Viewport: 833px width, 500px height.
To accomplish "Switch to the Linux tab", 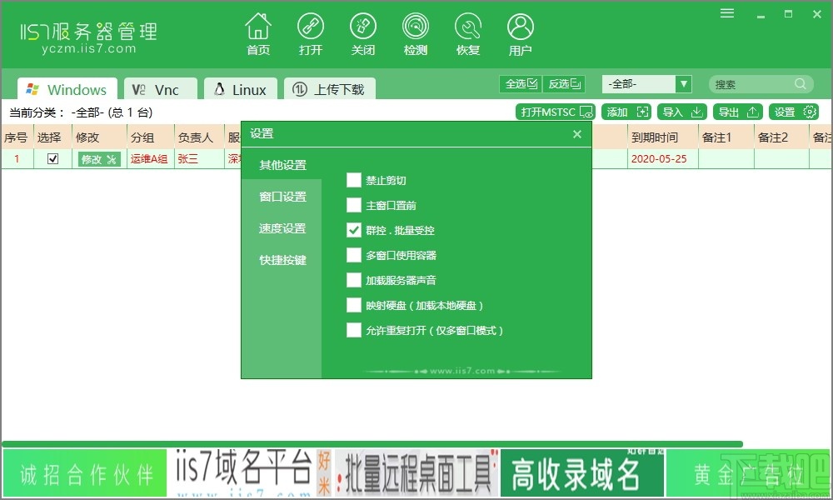I will (240, 87).
